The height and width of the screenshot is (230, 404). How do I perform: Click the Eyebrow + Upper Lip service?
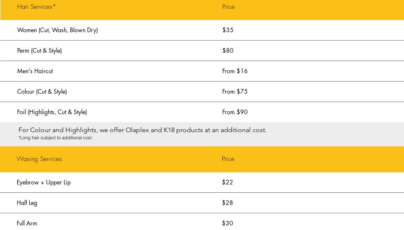tap(44, 182)
